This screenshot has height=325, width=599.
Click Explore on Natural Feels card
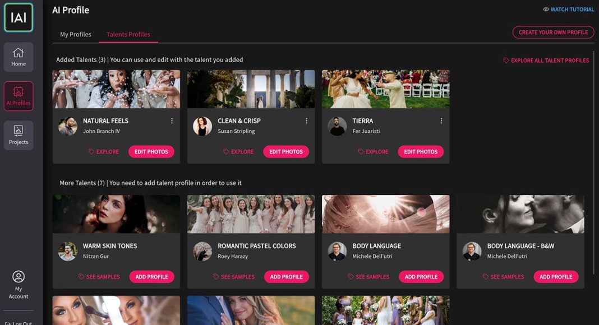click(104, 152)
